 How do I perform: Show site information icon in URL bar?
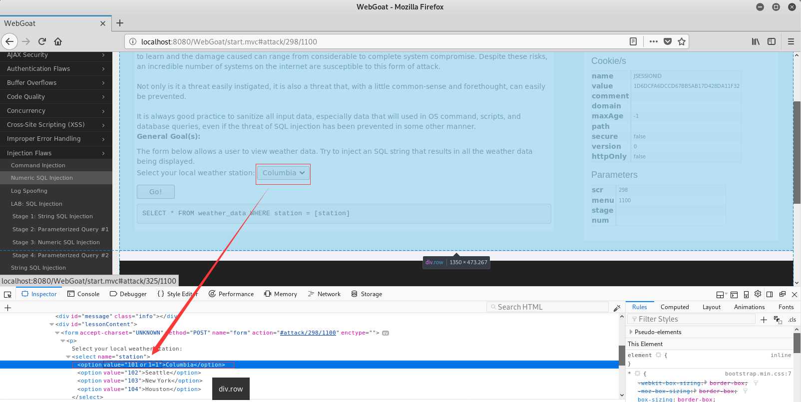[133, 41]
